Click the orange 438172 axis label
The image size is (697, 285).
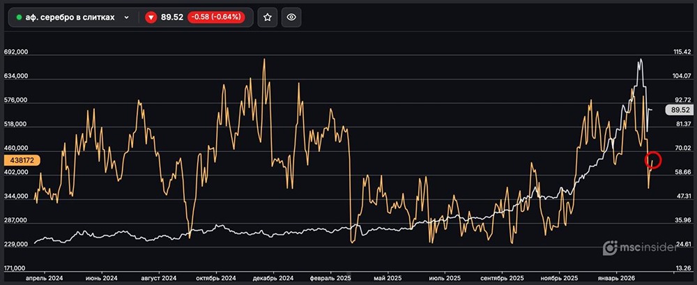[x=22, y=160]
